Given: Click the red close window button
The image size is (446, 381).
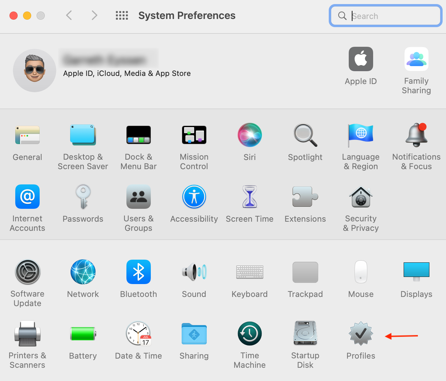Looking at the screenshot, I should pos(14,16).
